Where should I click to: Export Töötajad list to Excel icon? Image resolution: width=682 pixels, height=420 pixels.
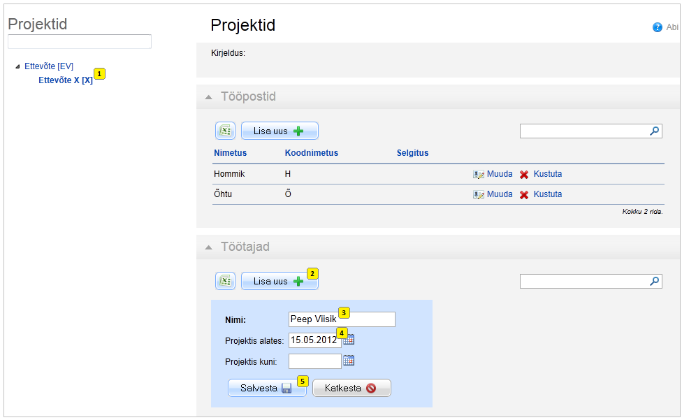[x=225, y=282]
